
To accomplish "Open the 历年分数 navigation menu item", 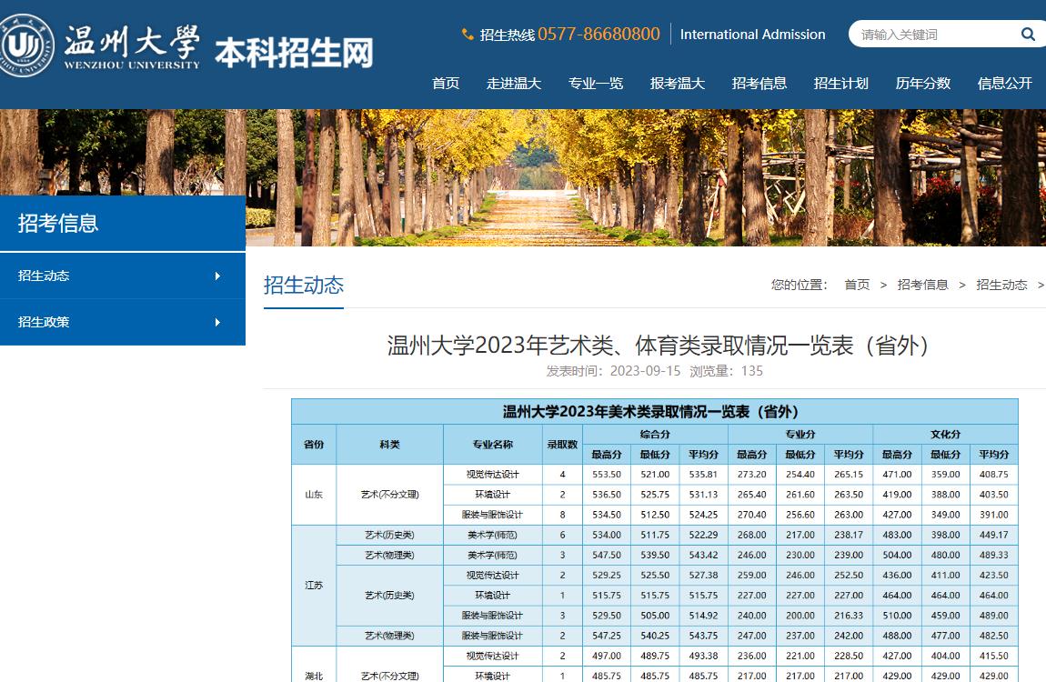I will click(922, 84).
